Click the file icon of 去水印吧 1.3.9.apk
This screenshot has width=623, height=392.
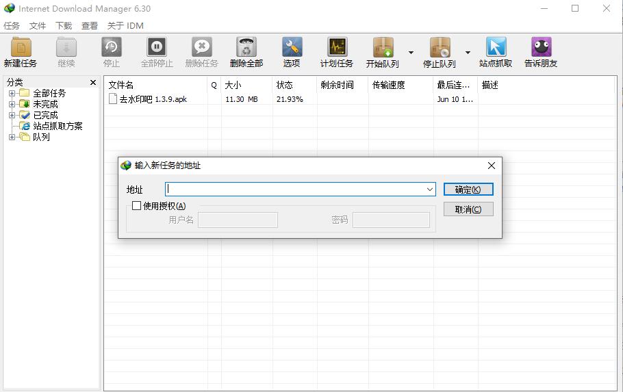(x=113, y=99)
